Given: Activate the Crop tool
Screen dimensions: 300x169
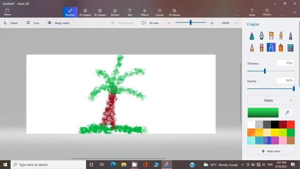Looking at the screenshot, I should [x=33, y=23].
